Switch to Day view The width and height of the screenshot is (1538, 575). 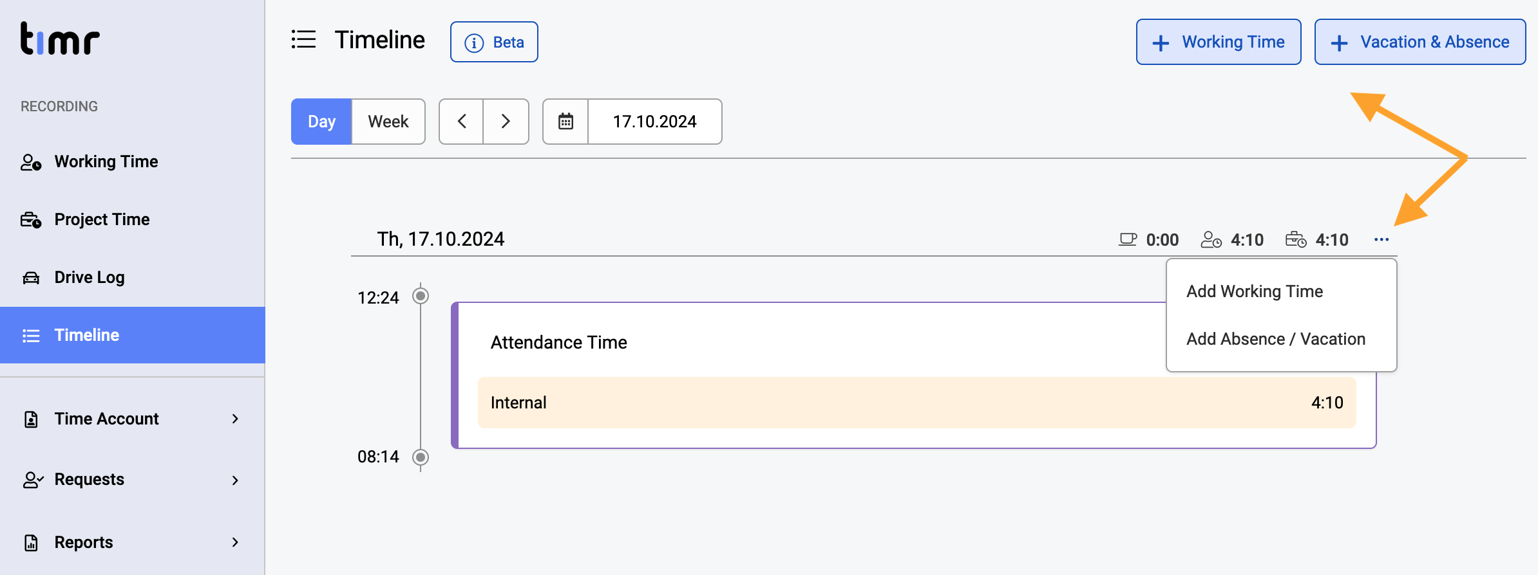(x=321, y=122)
